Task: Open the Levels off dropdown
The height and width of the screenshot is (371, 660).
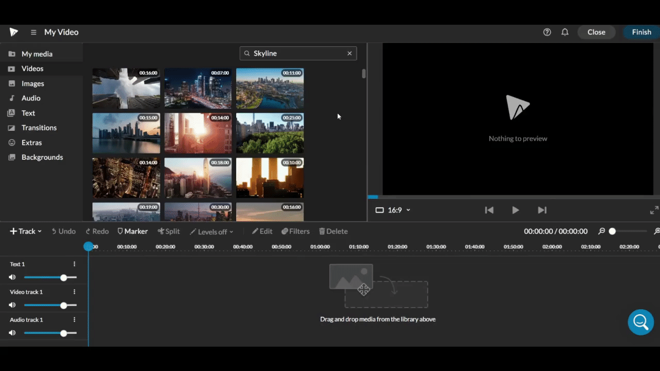Action: pos(211,231)
